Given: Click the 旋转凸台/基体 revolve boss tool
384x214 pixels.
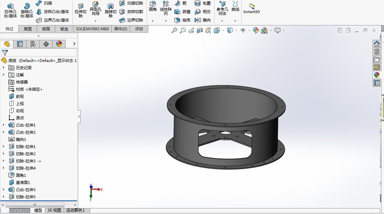Looking at the screenshot, I should [27, 10].
